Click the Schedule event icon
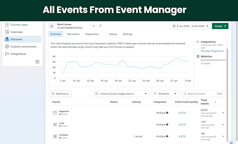Screen dimensions: 238x144 (55, 136)
